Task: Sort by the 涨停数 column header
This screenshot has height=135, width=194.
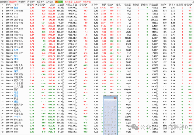Action: click(136, 5)
